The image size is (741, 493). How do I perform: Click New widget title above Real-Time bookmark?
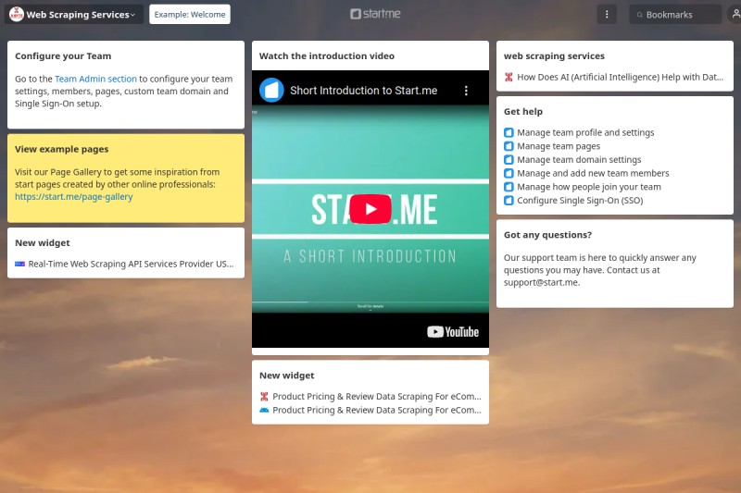click(43, 242)
